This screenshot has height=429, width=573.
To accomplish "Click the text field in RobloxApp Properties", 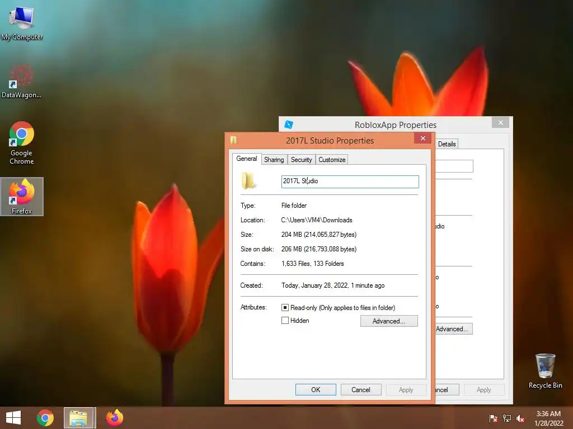I will [454, 166].
